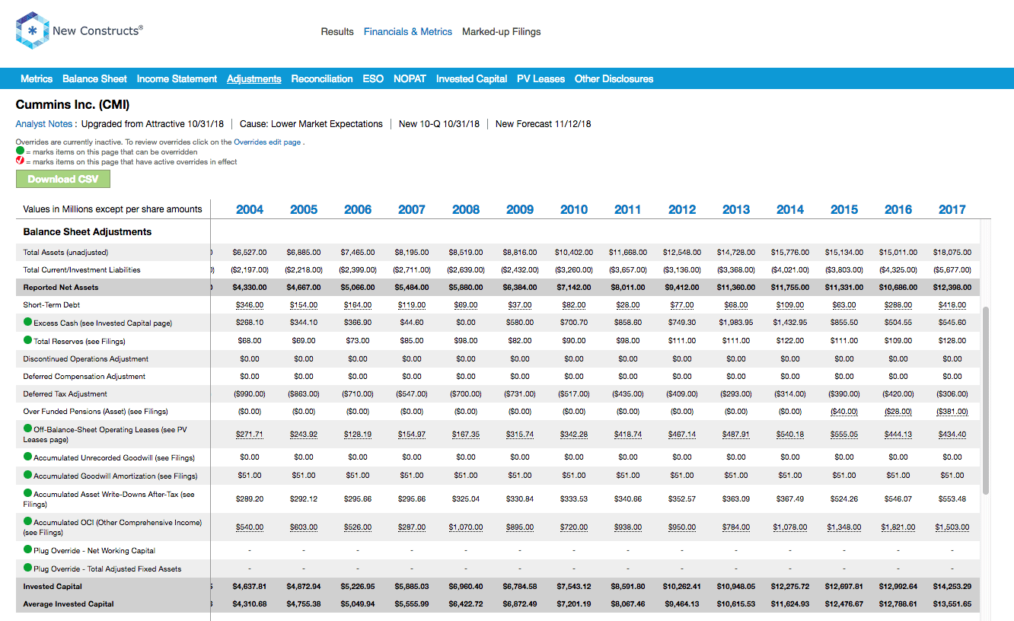Screen dimensions: 1014x621
Task: Open the NOPAT tab
Action: tap(410, 78)
